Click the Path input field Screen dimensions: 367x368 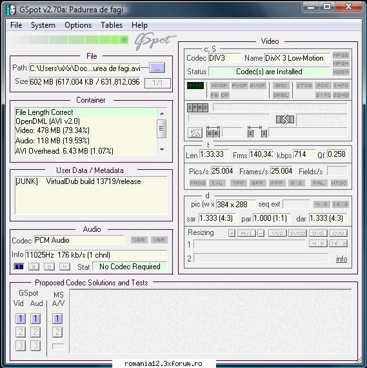point(85,68)
